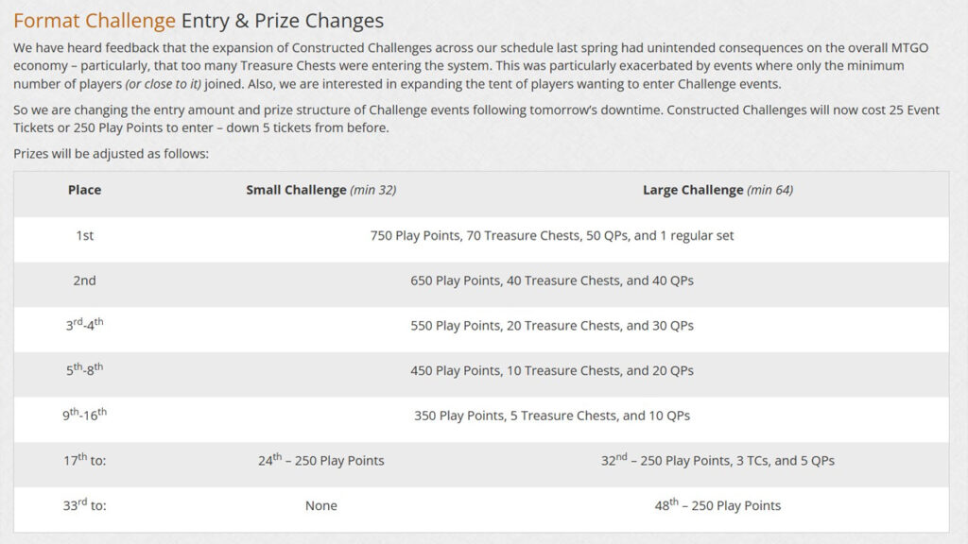
Task: Click the 650 Play Points prize row text
Action: tap(552, 280)
